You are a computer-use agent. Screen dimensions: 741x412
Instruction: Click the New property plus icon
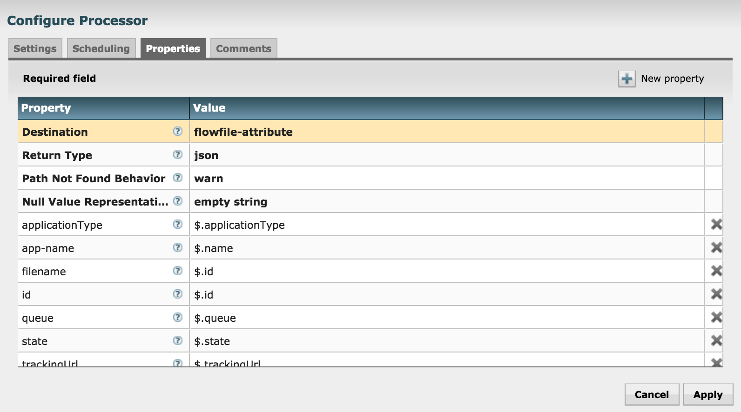[626, 79]
